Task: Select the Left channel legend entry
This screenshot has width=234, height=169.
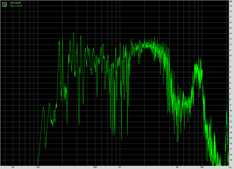Action: (x=15, y=3)
